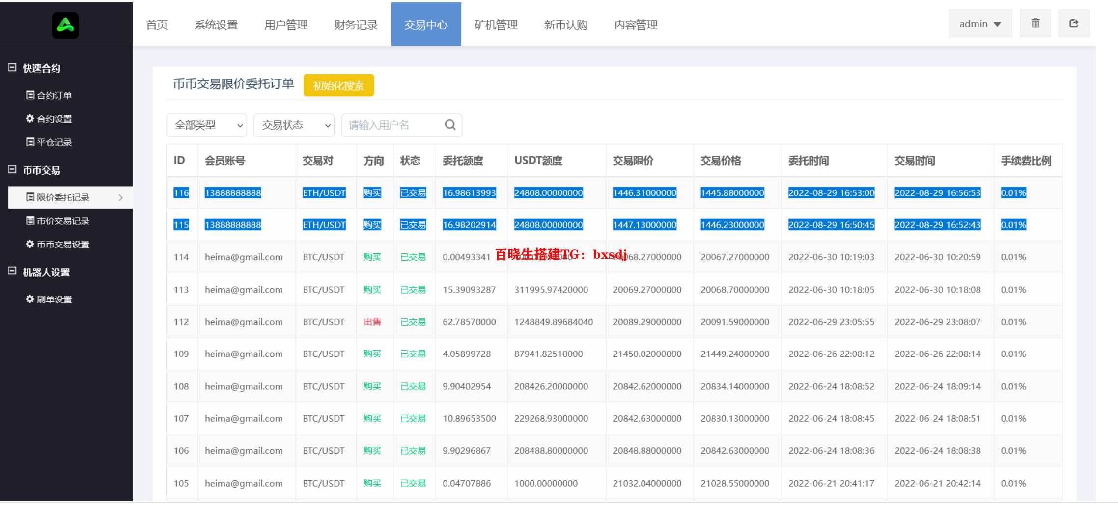Open 平仓记录 in sidebar

click(x=49, y=142)
